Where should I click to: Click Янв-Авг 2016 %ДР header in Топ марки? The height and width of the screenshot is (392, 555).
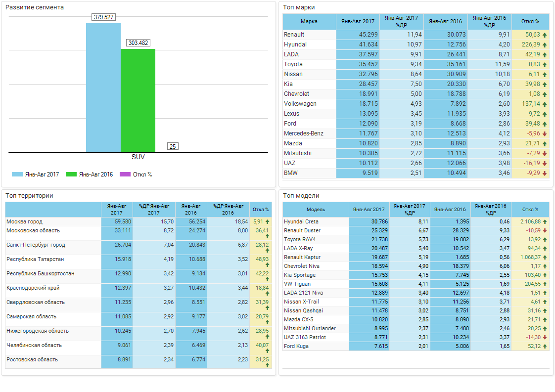pyautogui.click(x=490, y=22)
